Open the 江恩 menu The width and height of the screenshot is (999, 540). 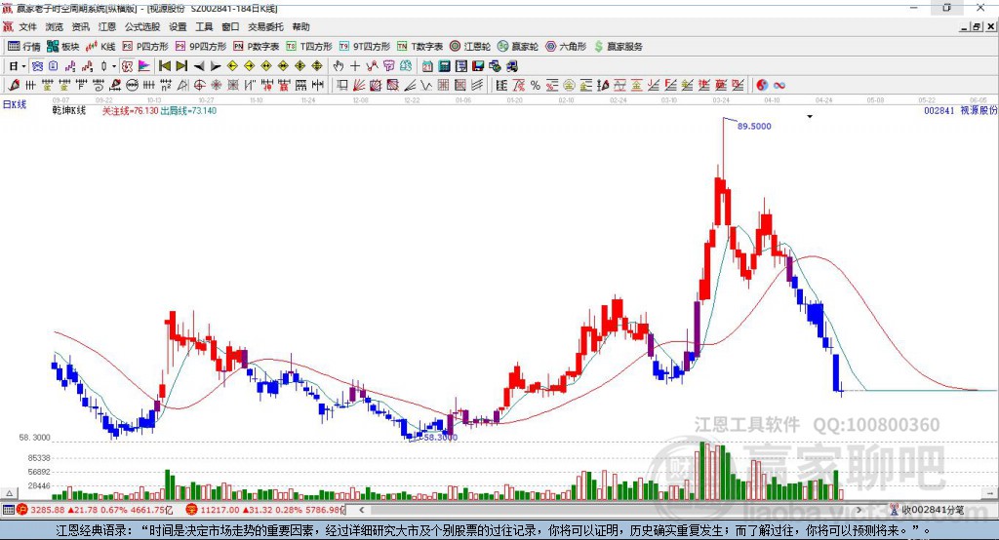107,26
